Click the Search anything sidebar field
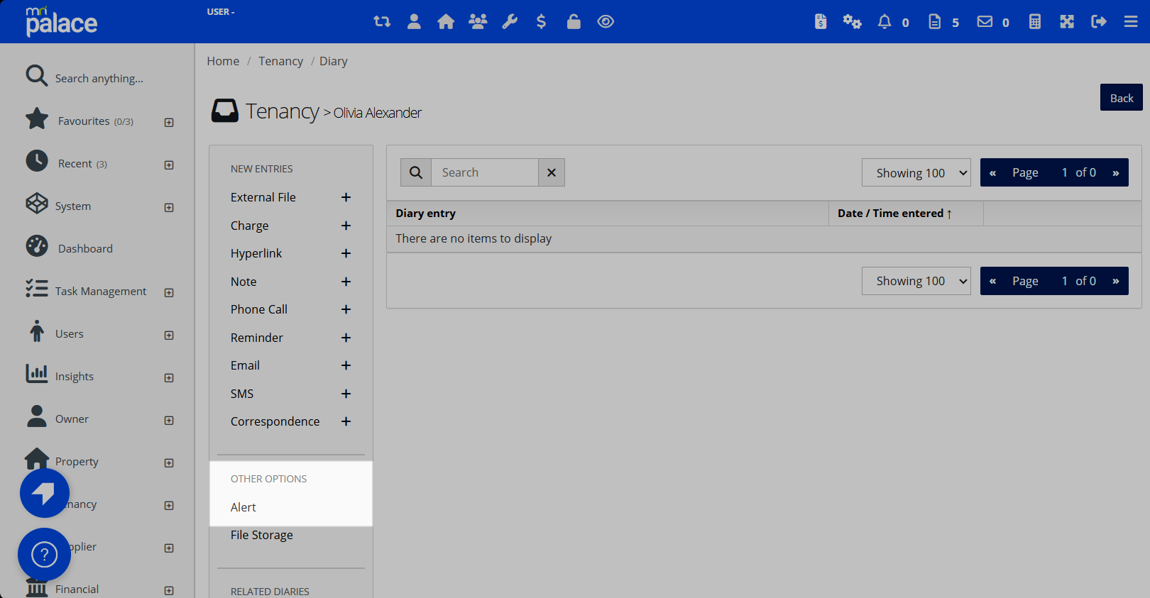This screenshot has width=1150, height=598. (99, 79)
